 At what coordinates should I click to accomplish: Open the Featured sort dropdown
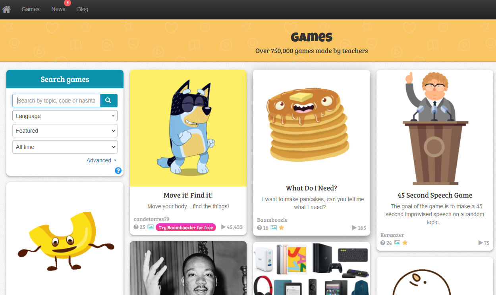click(x=65, y=131)
